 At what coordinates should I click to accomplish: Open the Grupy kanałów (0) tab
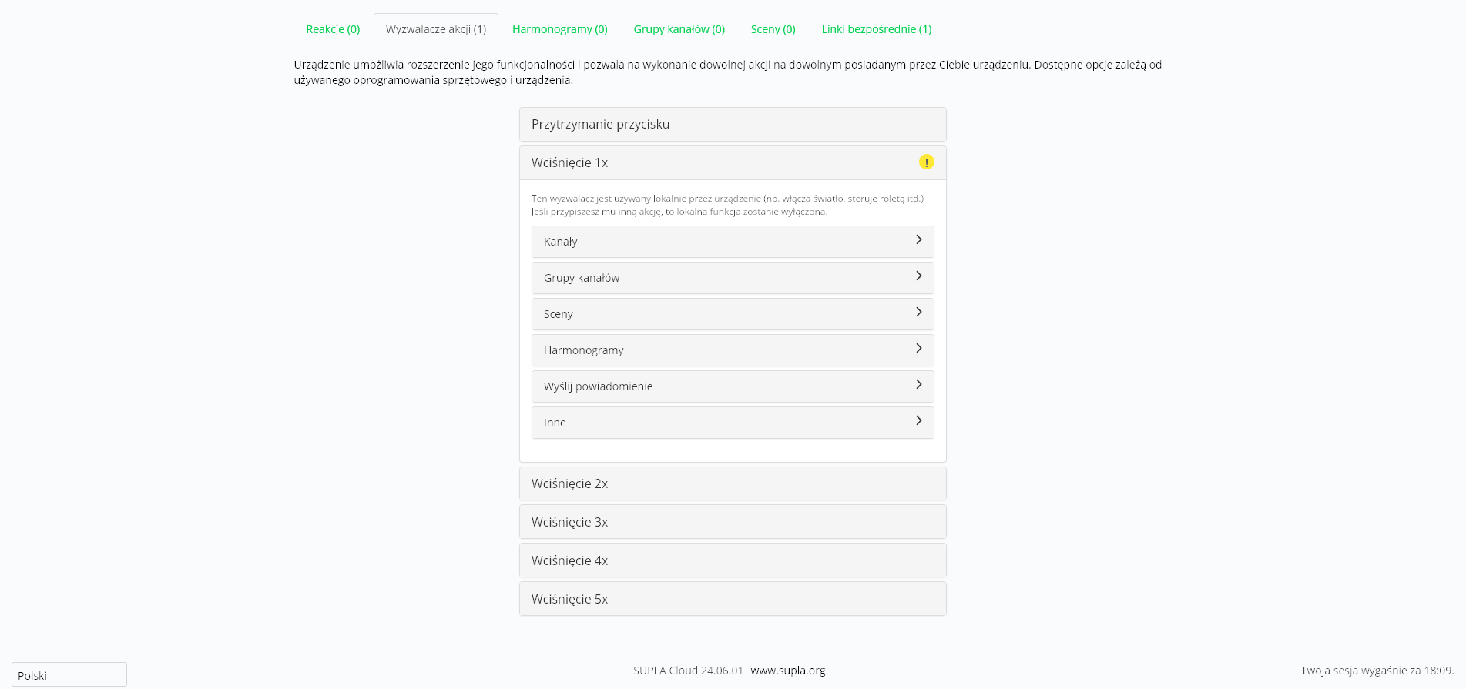[x=679, y=29]
